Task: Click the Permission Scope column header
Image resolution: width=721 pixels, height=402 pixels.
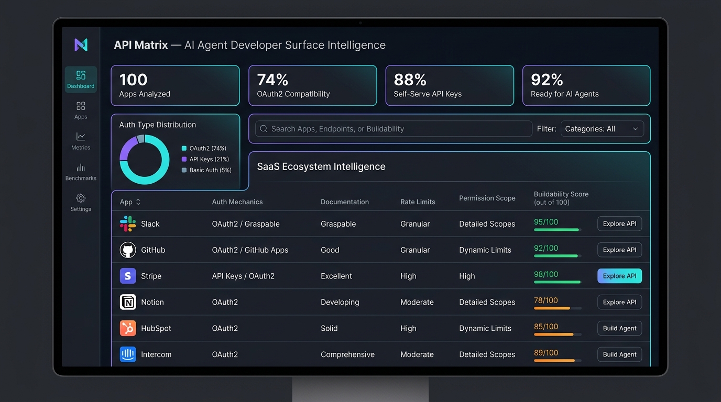Action: pyautogui.click(x=487, y=198)
